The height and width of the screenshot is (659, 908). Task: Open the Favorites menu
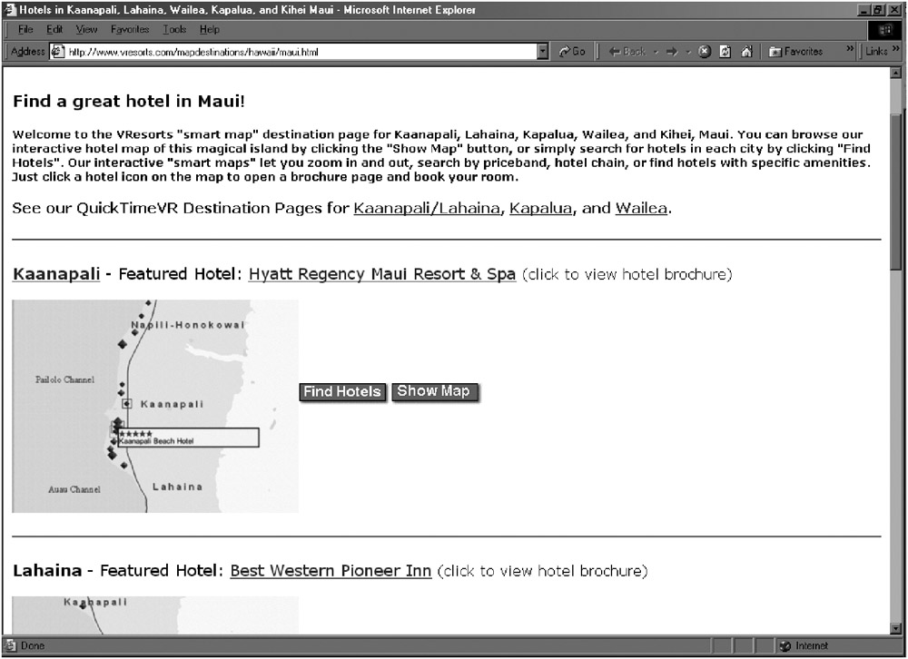[x=130, y=30]
